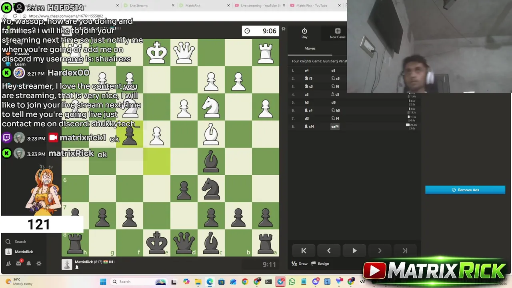Screen dimensions: 512x288
Task: Click MatrixRick (817) player name below board
Action: 88,262
